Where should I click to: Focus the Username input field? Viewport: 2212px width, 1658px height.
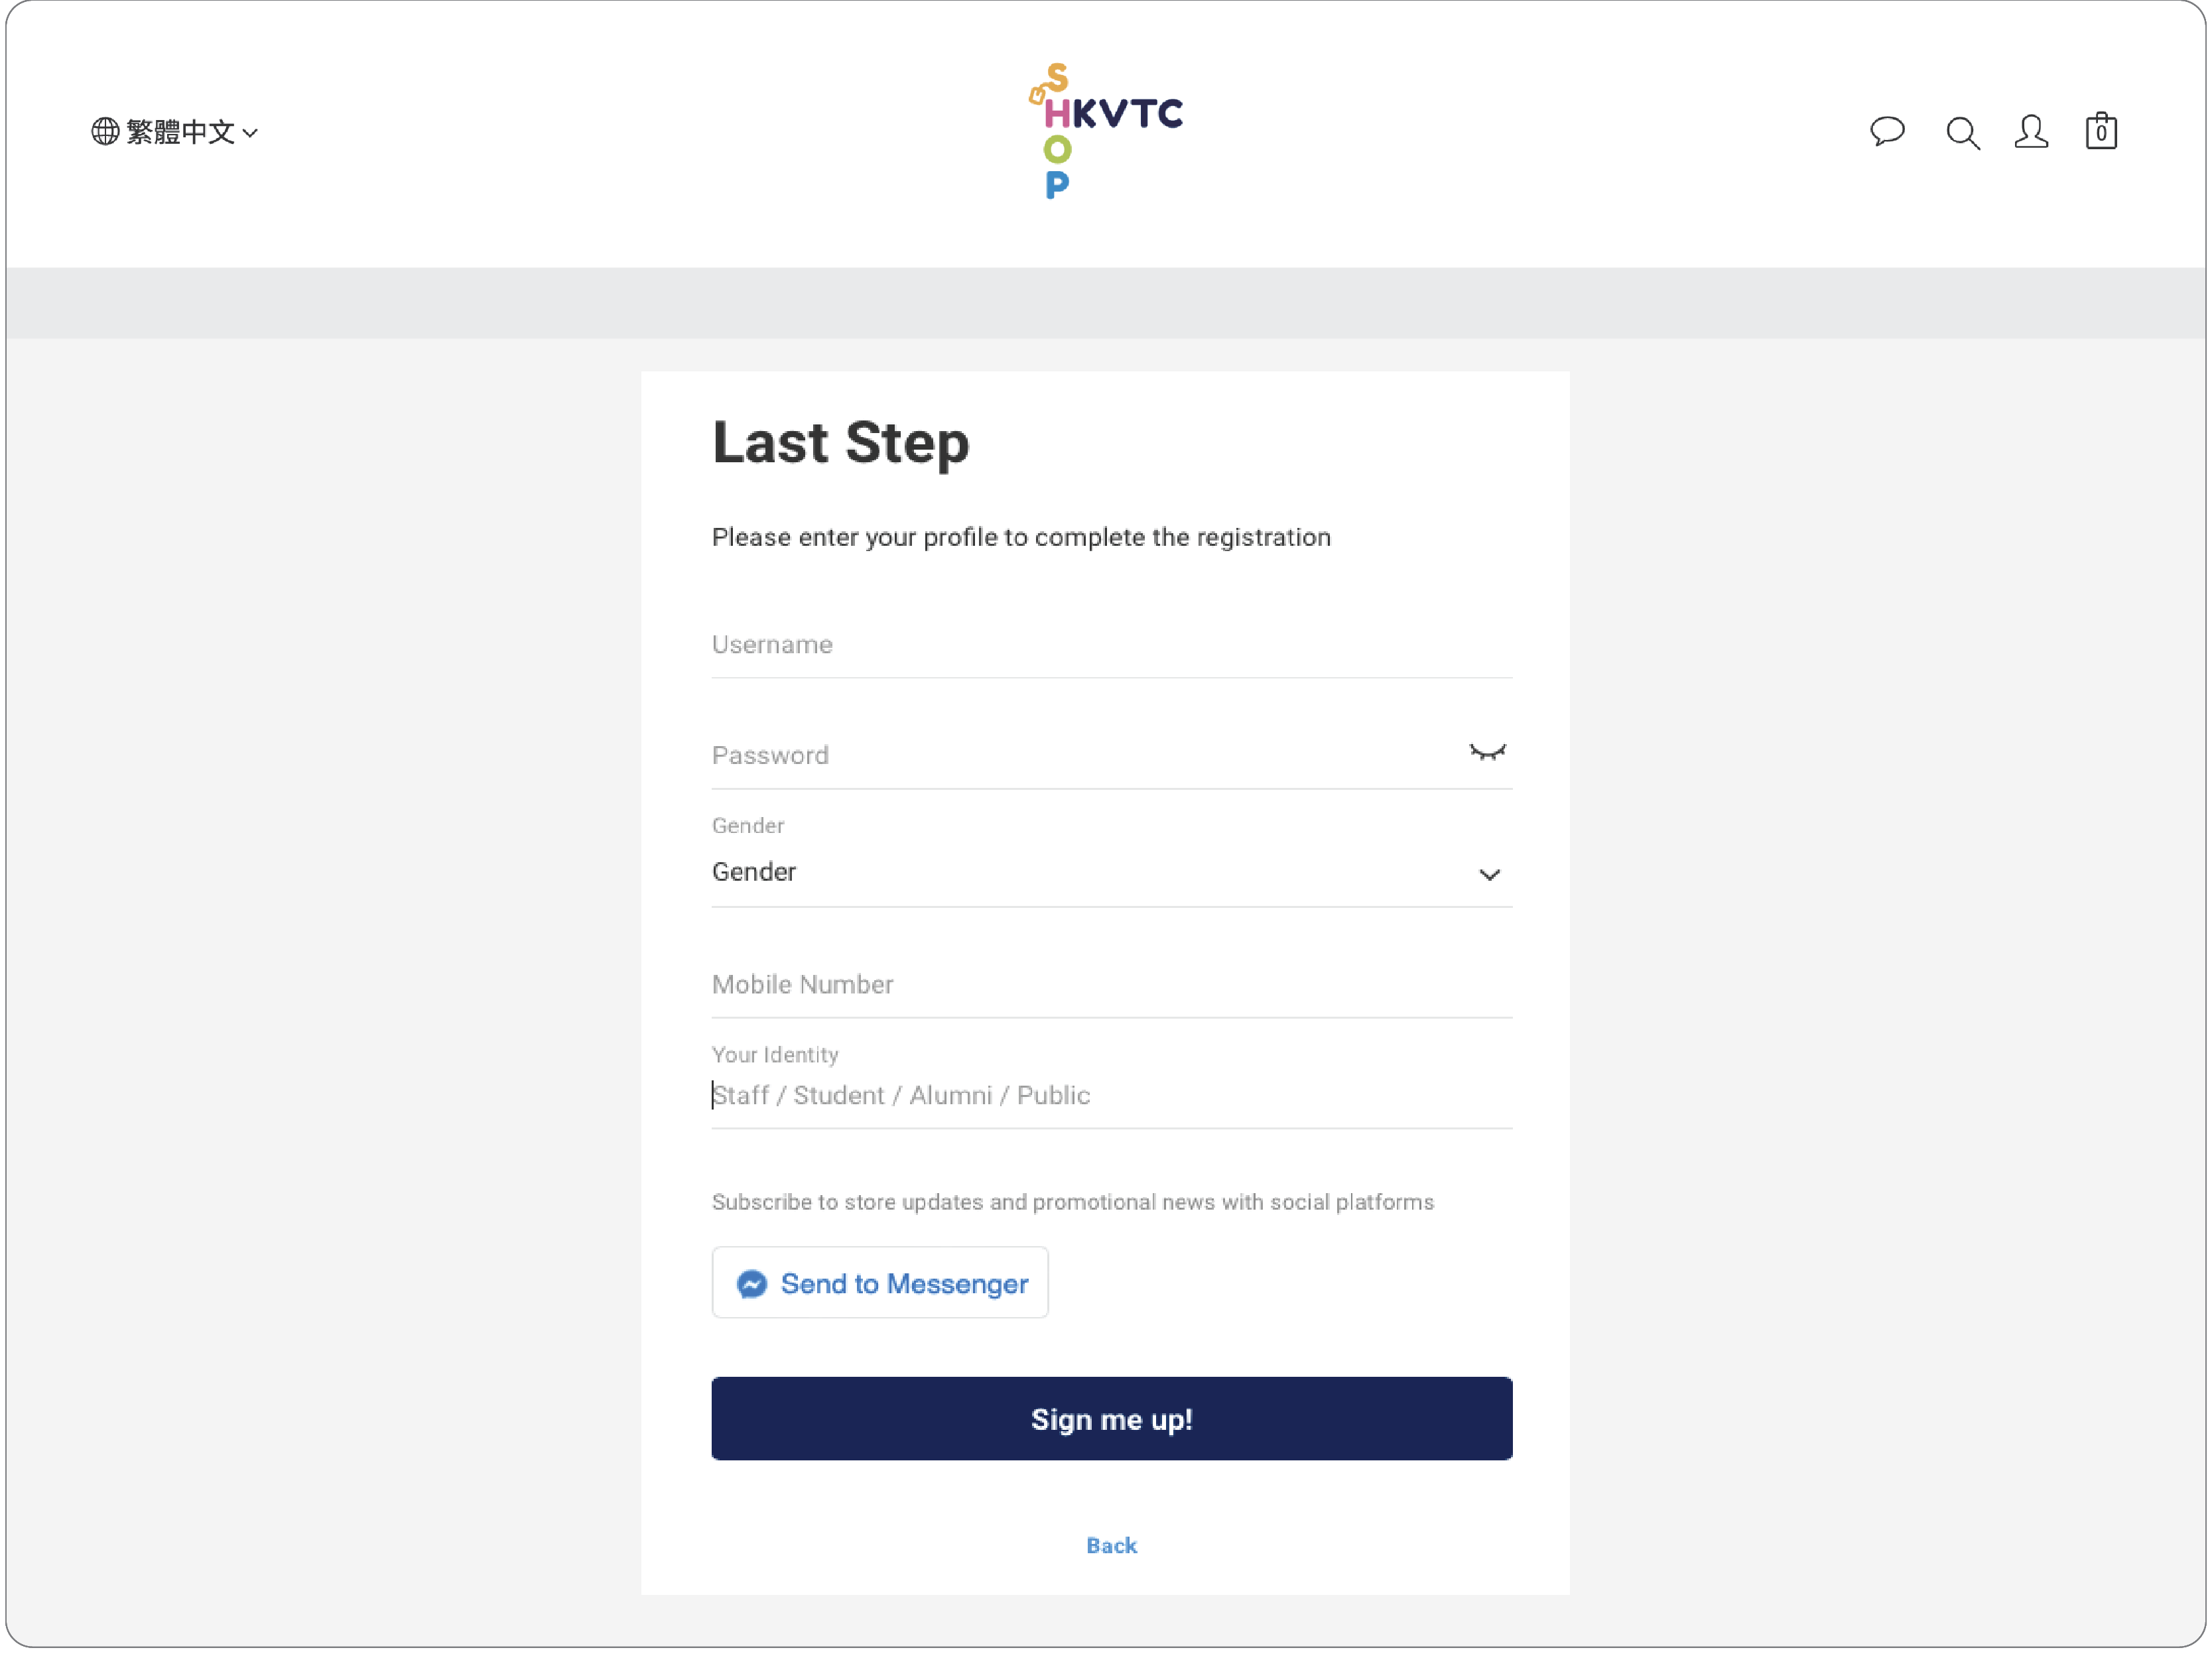coord(1111,645)
